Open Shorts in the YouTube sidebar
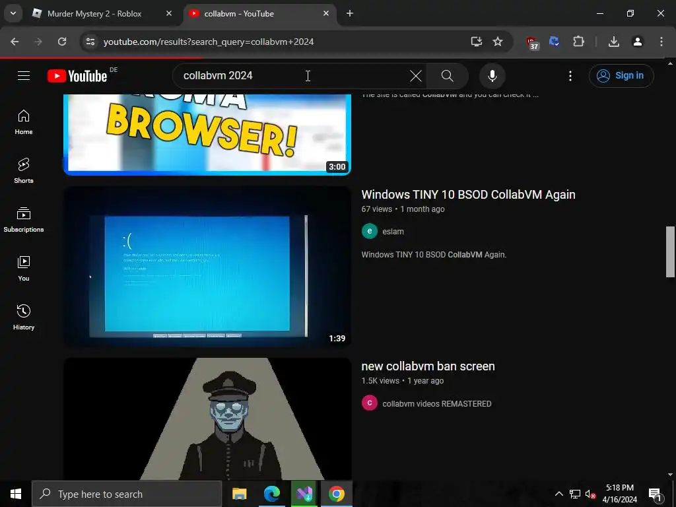676x507 pixels. tap(24, 171)
